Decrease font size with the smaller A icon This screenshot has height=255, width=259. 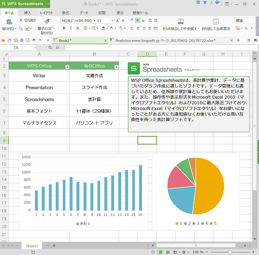(123, 21)
